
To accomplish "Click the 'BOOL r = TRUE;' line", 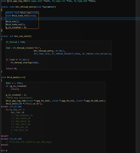I will click(14, 83).
